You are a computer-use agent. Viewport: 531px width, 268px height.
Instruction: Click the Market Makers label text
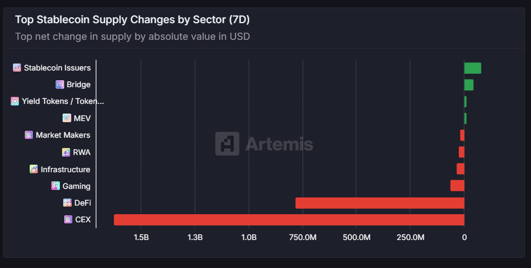pos(63,135)
